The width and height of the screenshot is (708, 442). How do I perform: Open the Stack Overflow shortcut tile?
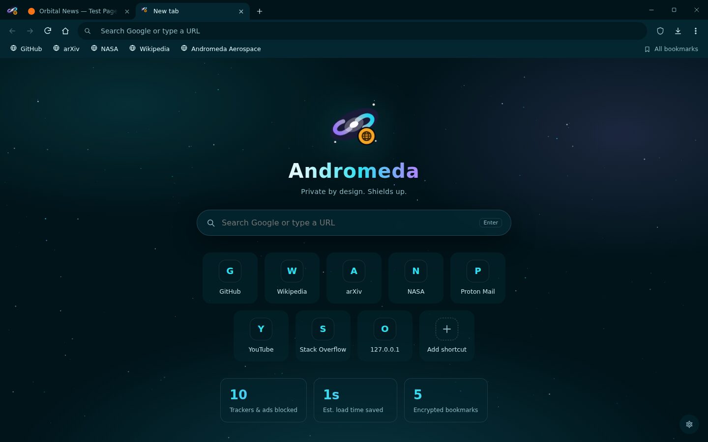[323, 336]
